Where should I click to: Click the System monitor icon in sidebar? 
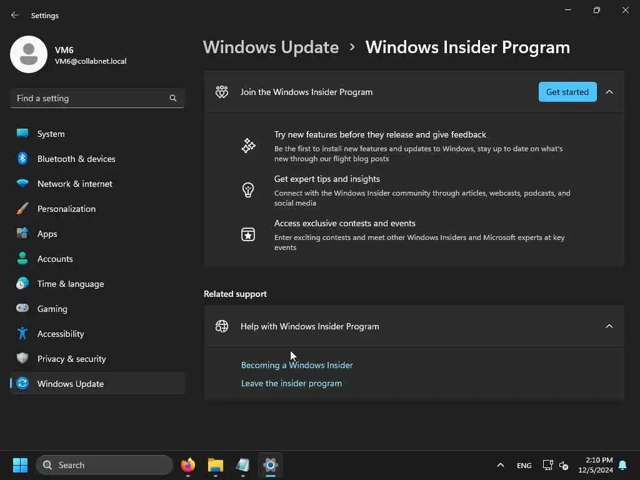coord(22,134)
